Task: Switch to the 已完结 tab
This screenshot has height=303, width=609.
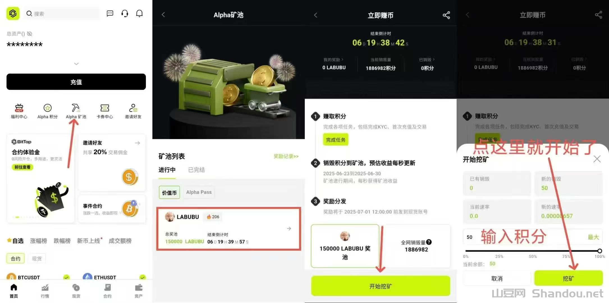Action: coord(196,170)
